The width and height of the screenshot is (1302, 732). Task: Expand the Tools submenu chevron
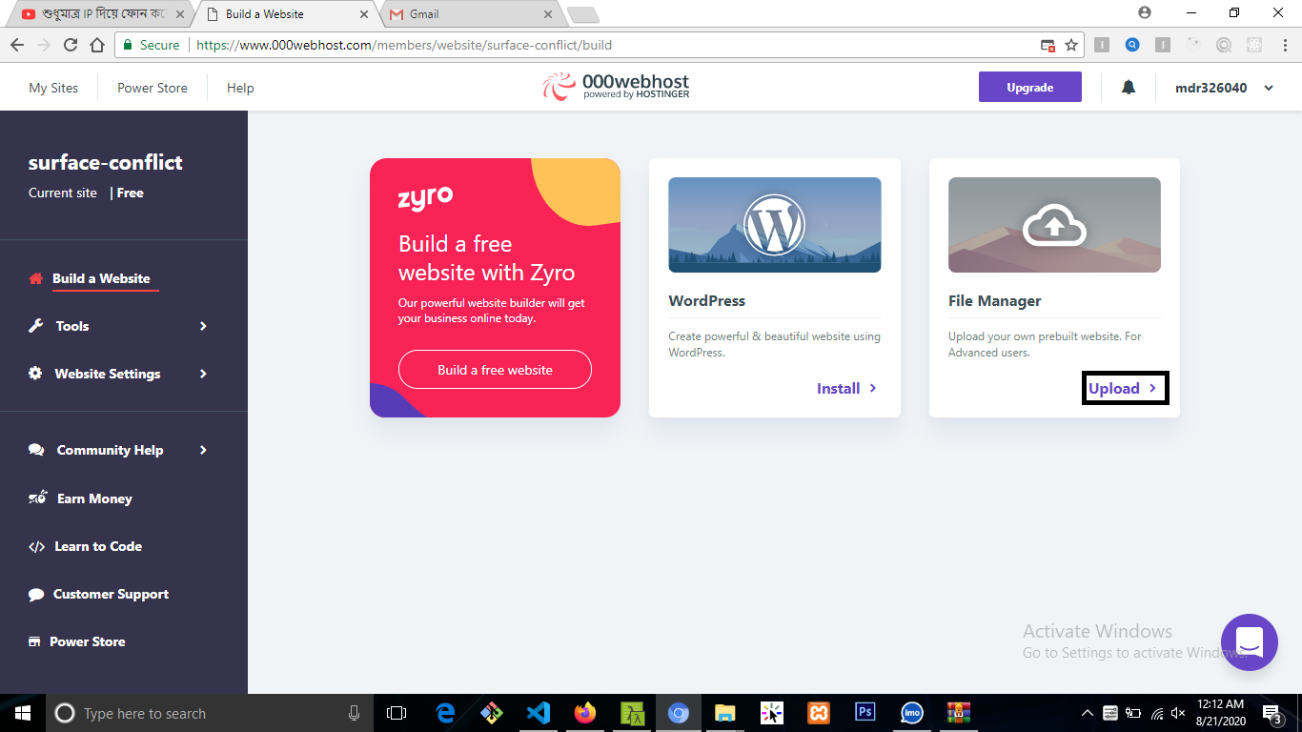203,326
